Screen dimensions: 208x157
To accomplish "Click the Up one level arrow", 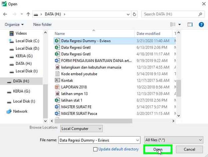I will coord(28,14).
